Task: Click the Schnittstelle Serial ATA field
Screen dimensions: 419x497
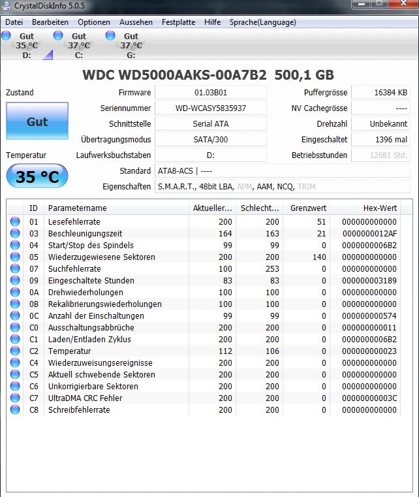Action: tap(211, 123)
